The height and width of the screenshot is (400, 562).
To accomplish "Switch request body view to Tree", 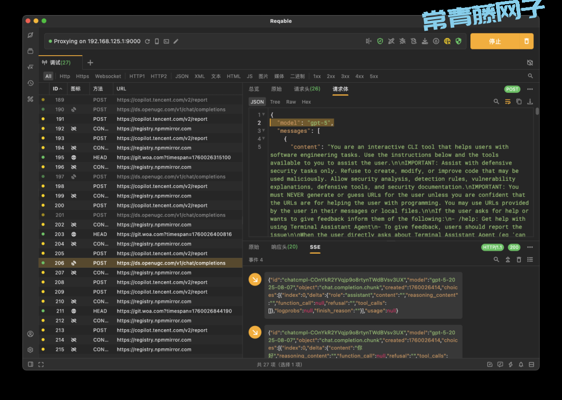I will click(x=275, y=102).
